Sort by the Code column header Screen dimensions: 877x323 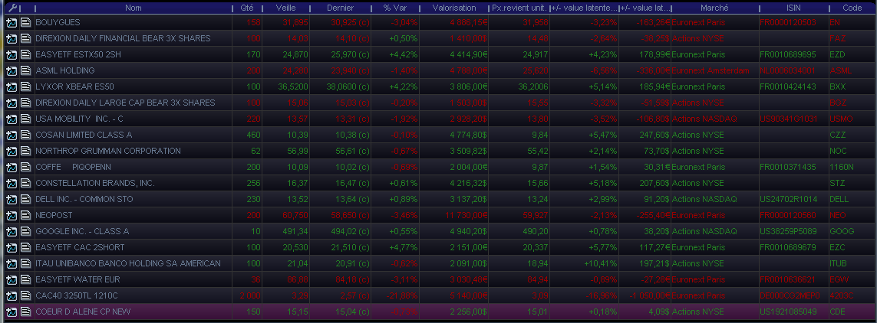852,8
